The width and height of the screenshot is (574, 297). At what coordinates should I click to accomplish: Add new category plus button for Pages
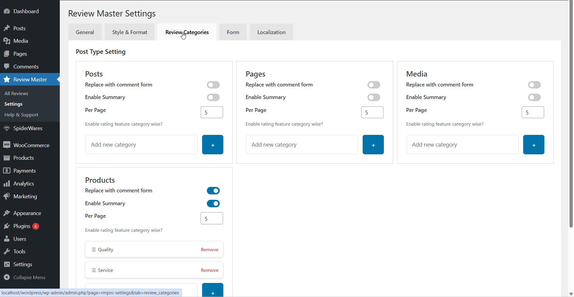(373, 144)
